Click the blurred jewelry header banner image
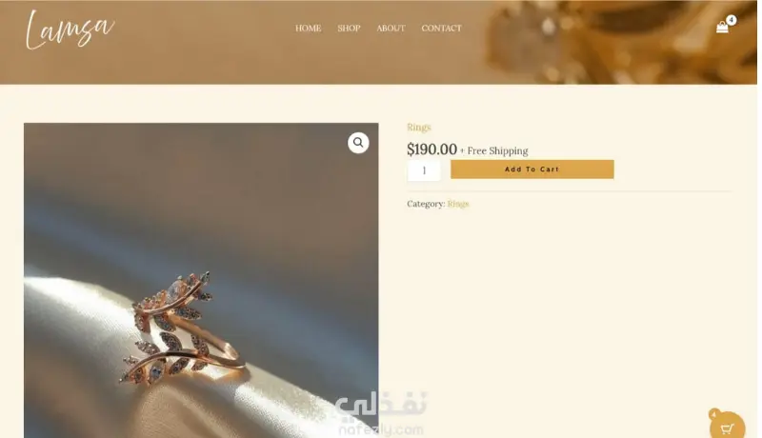Screen dimensions: 762x438 pyautogui.click(x=617, y=42)
